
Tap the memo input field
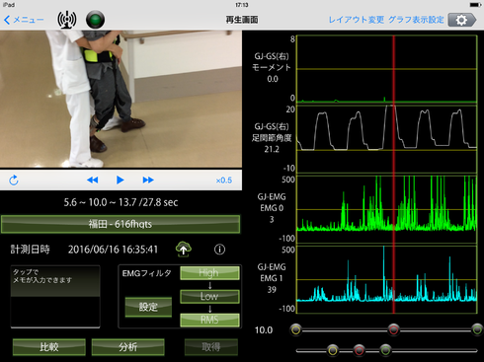55,296
